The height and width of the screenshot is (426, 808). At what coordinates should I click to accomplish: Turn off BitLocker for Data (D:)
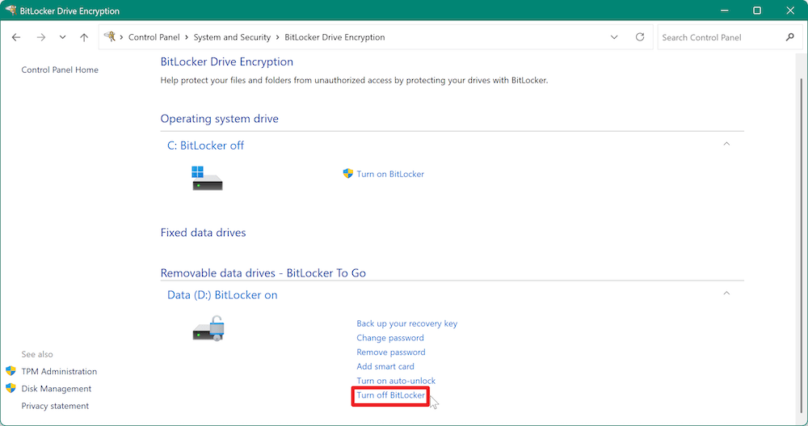[x=390, y=395]
